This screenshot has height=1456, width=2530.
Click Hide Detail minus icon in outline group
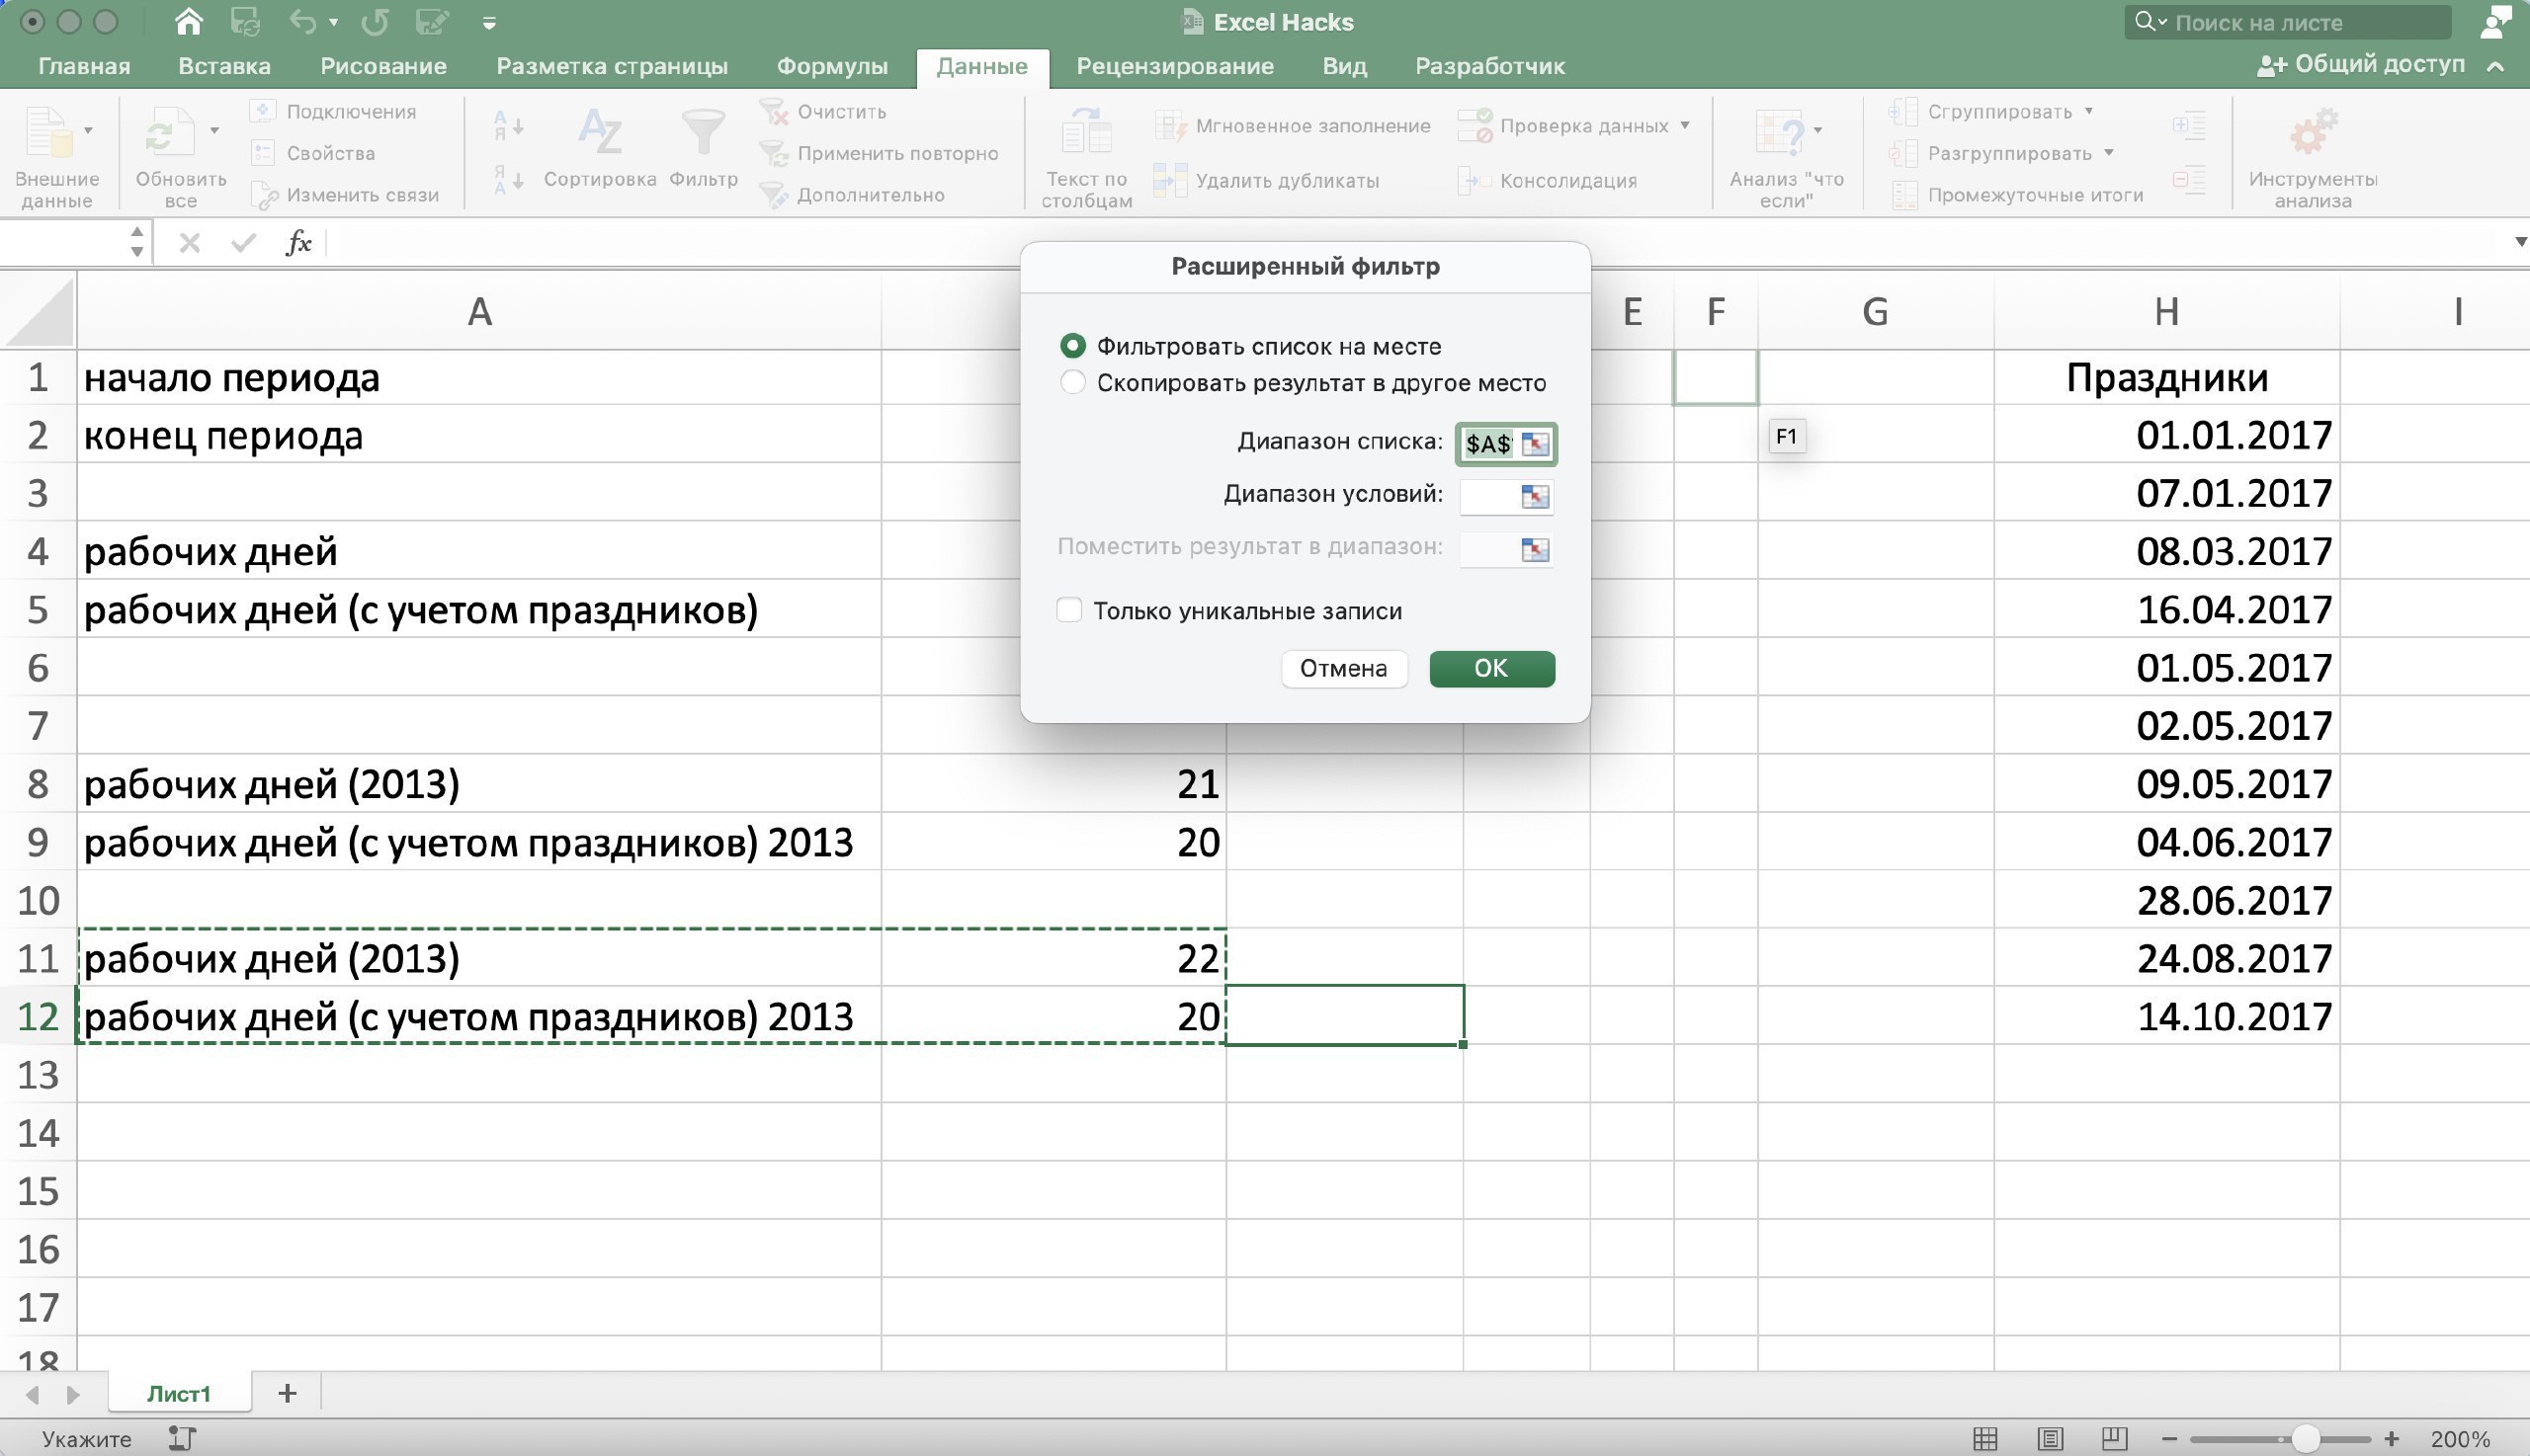coord(2189,180)
